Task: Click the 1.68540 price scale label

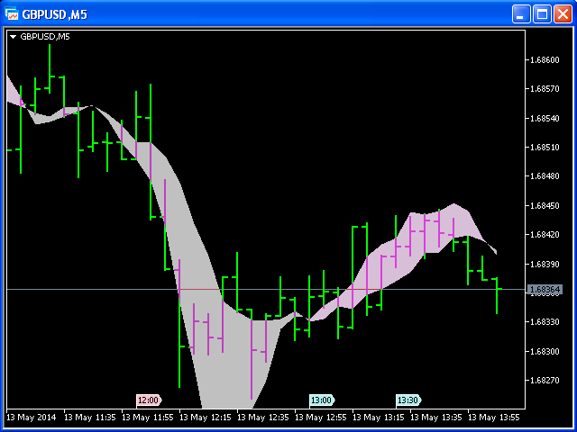Action: tap(545, 118)
